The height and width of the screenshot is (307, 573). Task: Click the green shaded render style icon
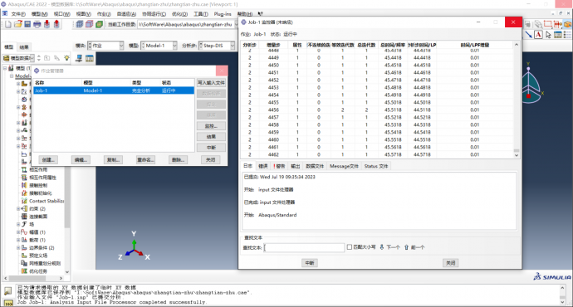pyautogui.click(x=99, y=24)
